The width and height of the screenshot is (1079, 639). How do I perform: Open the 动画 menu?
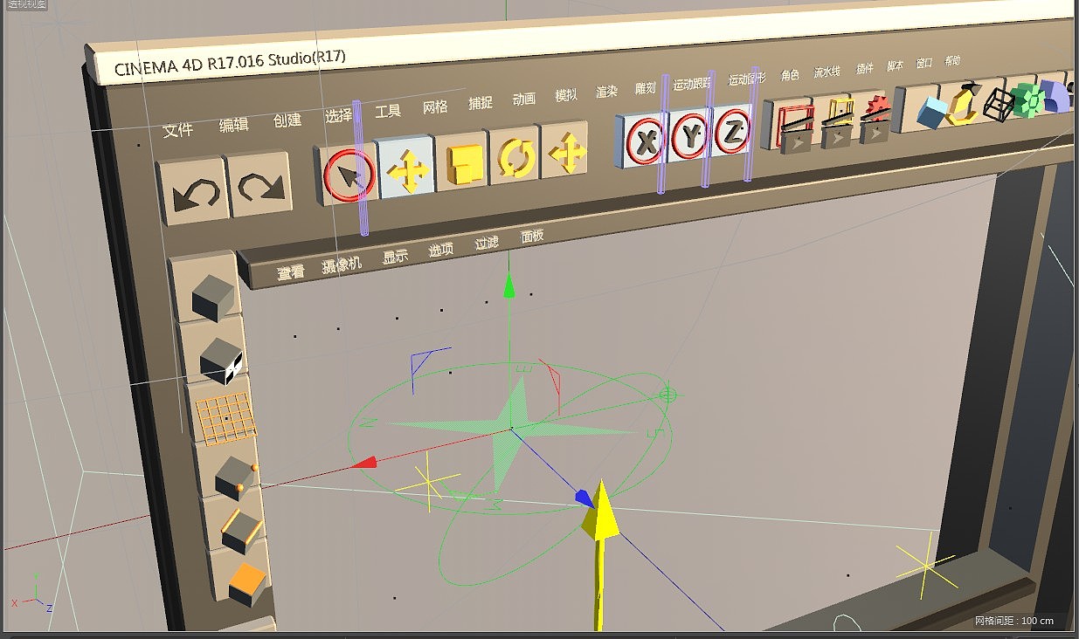[523, 99]
